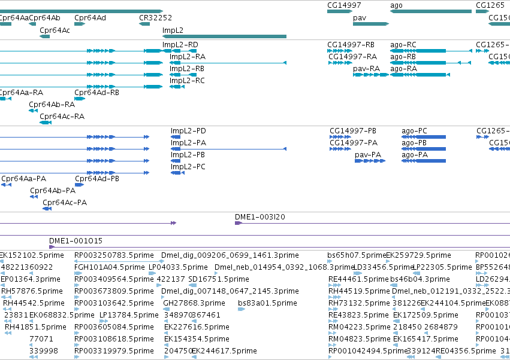Click the DME1-001O15 clone label
510x360 pixels.
[76, 241]
